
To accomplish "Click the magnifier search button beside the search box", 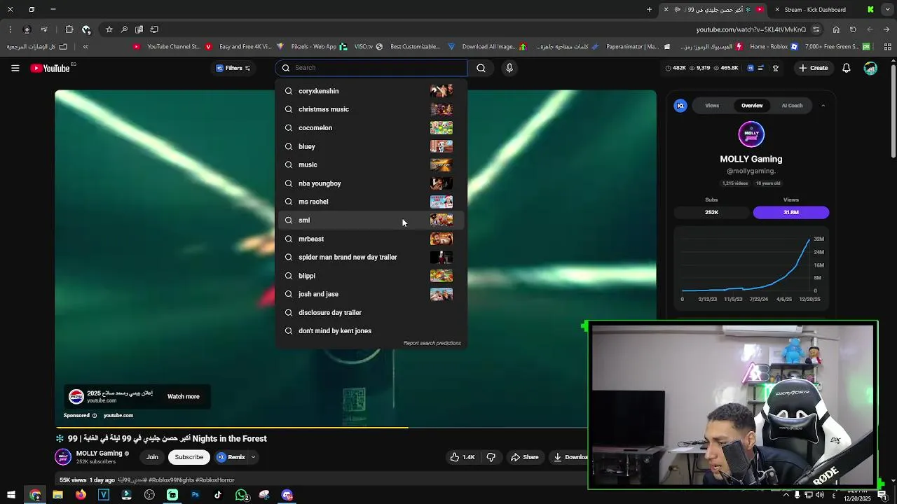I will [x=481, y=68].
